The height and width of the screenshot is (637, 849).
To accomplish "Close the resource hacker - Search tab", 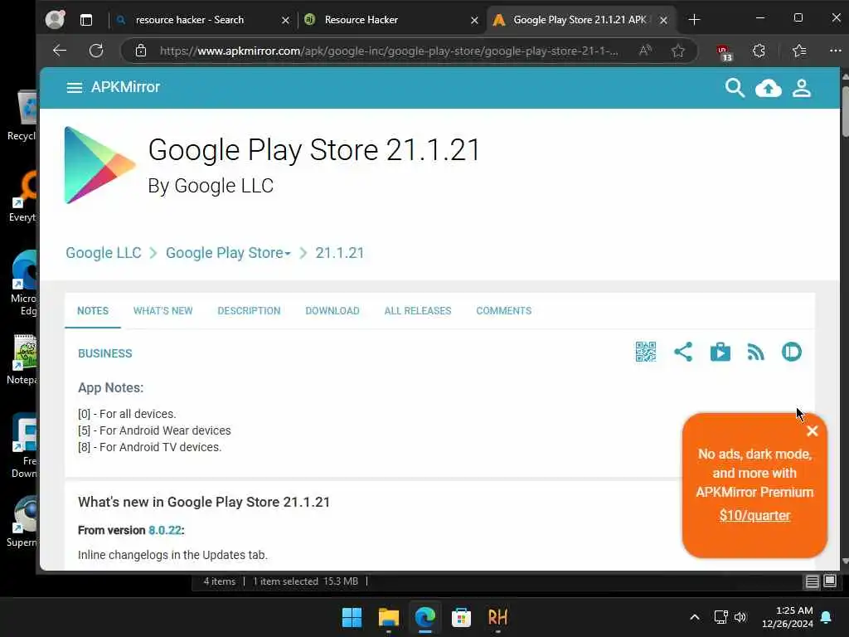I will click(285, 20).
